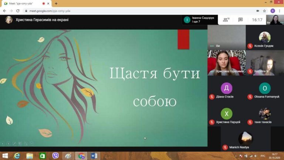Click the Internet Explorer taskbar icon
Screen dimensions: 284x160
click(17, 156)
